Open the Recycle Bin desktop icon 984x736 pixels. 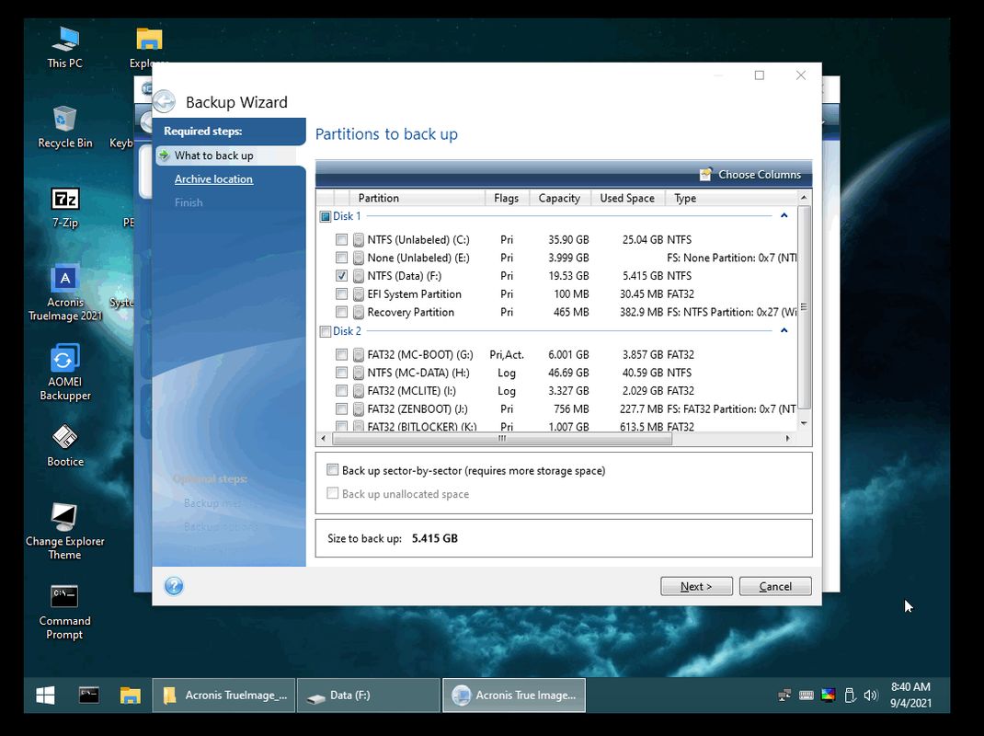64,128
